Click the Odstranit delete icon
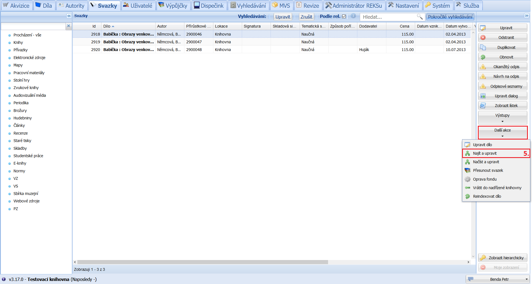Viewport: 532px width, 284px height. [x=483, y=38]
